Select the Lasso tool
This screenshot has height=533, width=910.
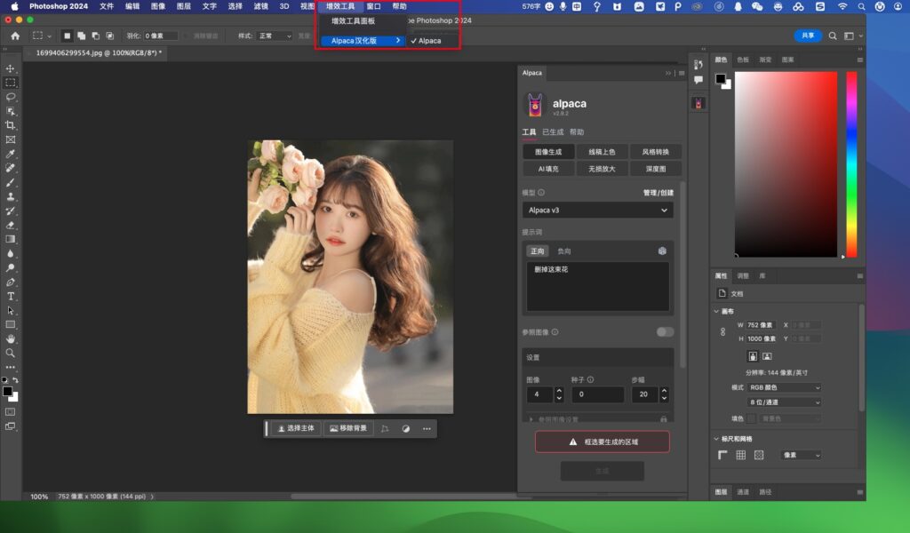point(10,98)
